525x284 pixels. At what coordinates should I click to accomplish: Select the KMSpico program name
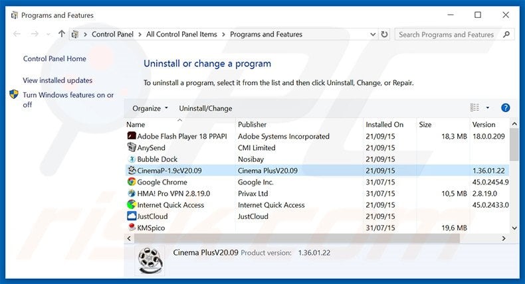[151, 228]
